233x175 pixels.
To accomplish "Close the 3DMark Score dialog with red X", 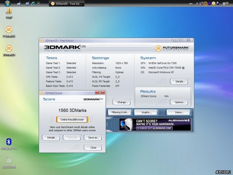I will [100, 92].
